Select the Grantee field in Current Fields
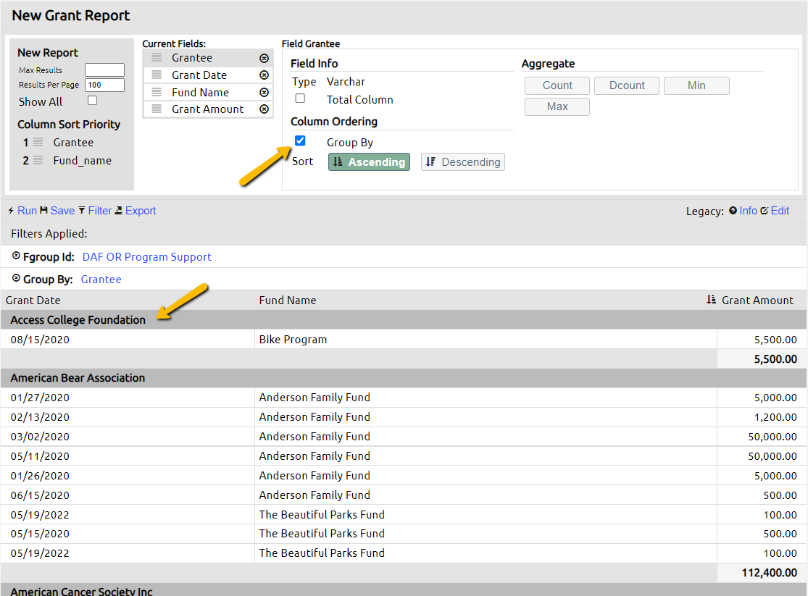Viewport: 808px width, 596px height. [208, 58]
